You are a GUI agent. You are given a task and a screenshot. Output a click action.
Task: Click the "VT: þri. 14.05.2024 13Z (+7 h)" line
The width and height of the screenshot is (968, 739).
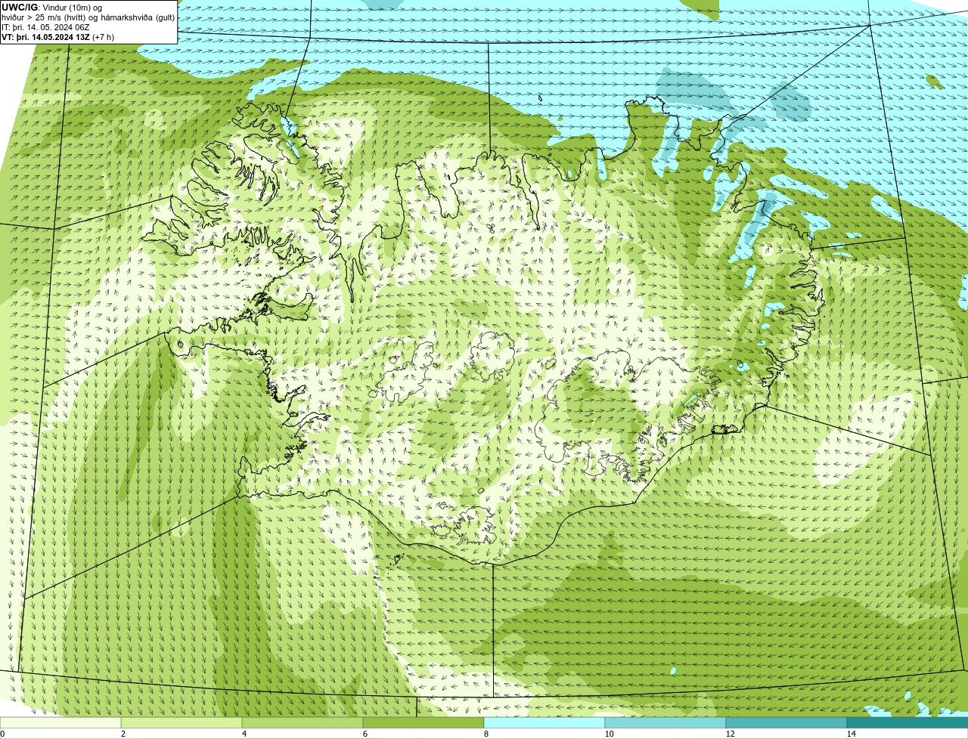tap(58, 37)
